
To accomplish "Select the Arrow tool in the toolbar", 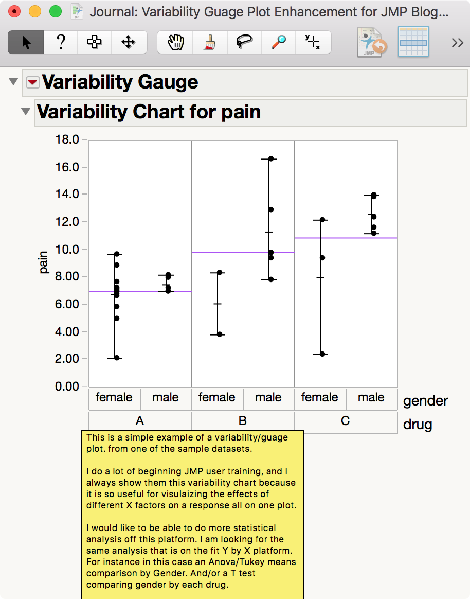I will click(25, 42).
